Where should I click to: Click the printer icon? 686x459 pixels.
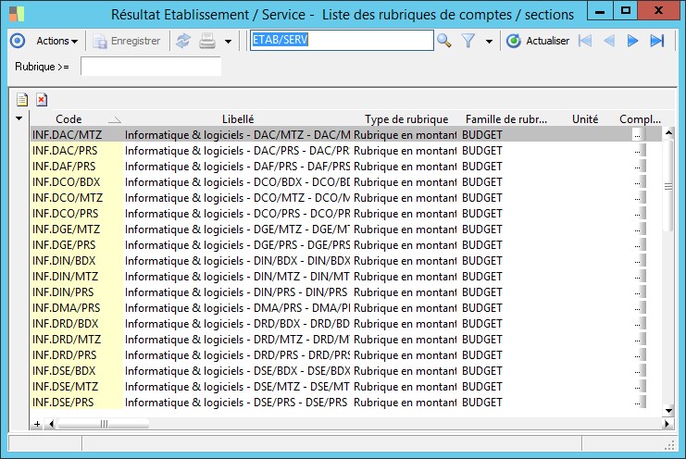(207, 41)
